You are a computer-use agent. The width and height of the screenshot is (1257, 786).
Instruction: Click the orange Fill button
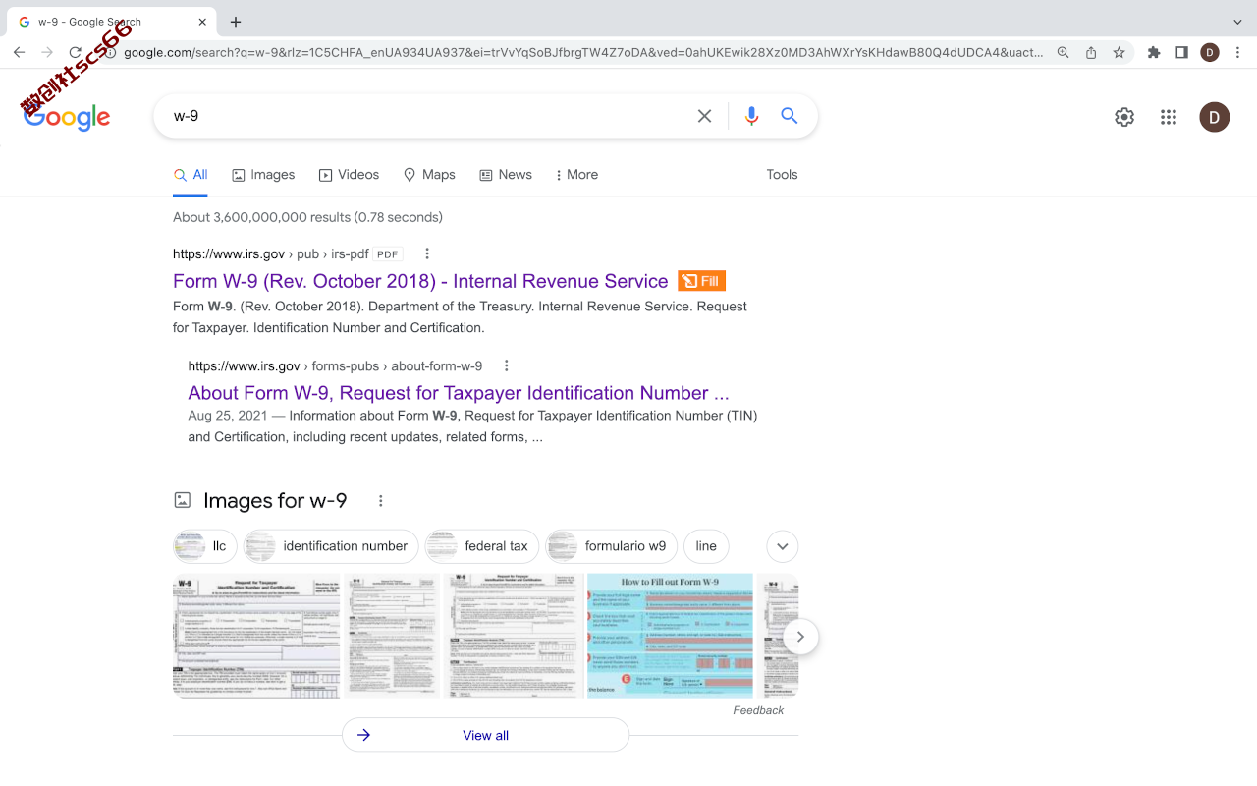tap(701, 281)
